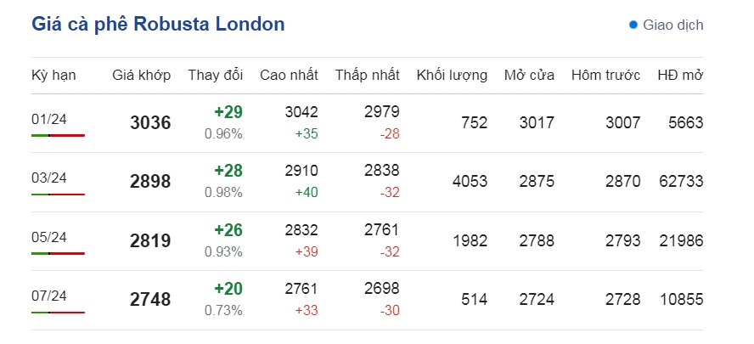Select the Cao nhất column header
The height and width of the screenshot is (344, 754).
tap(289, 75)
